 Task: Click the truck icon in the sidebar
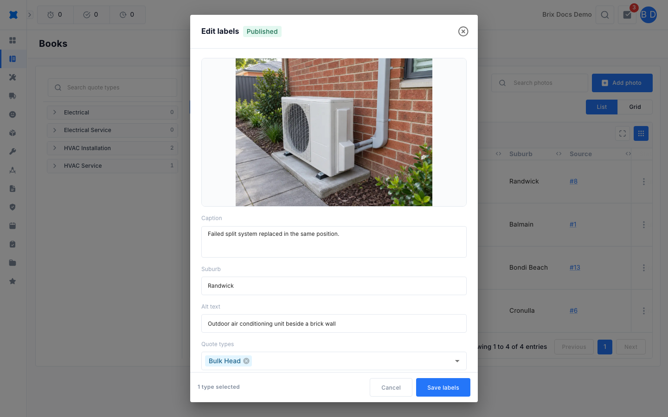(x=13, y=96)
